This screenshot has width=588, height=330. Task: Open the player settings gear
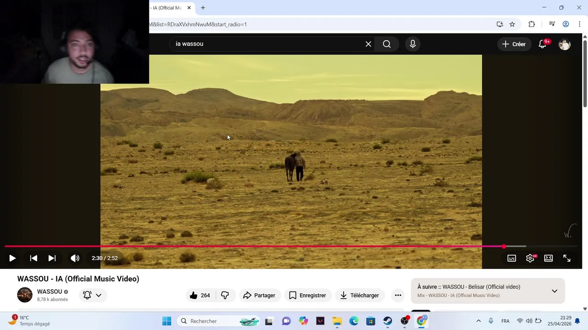(530, 258)
